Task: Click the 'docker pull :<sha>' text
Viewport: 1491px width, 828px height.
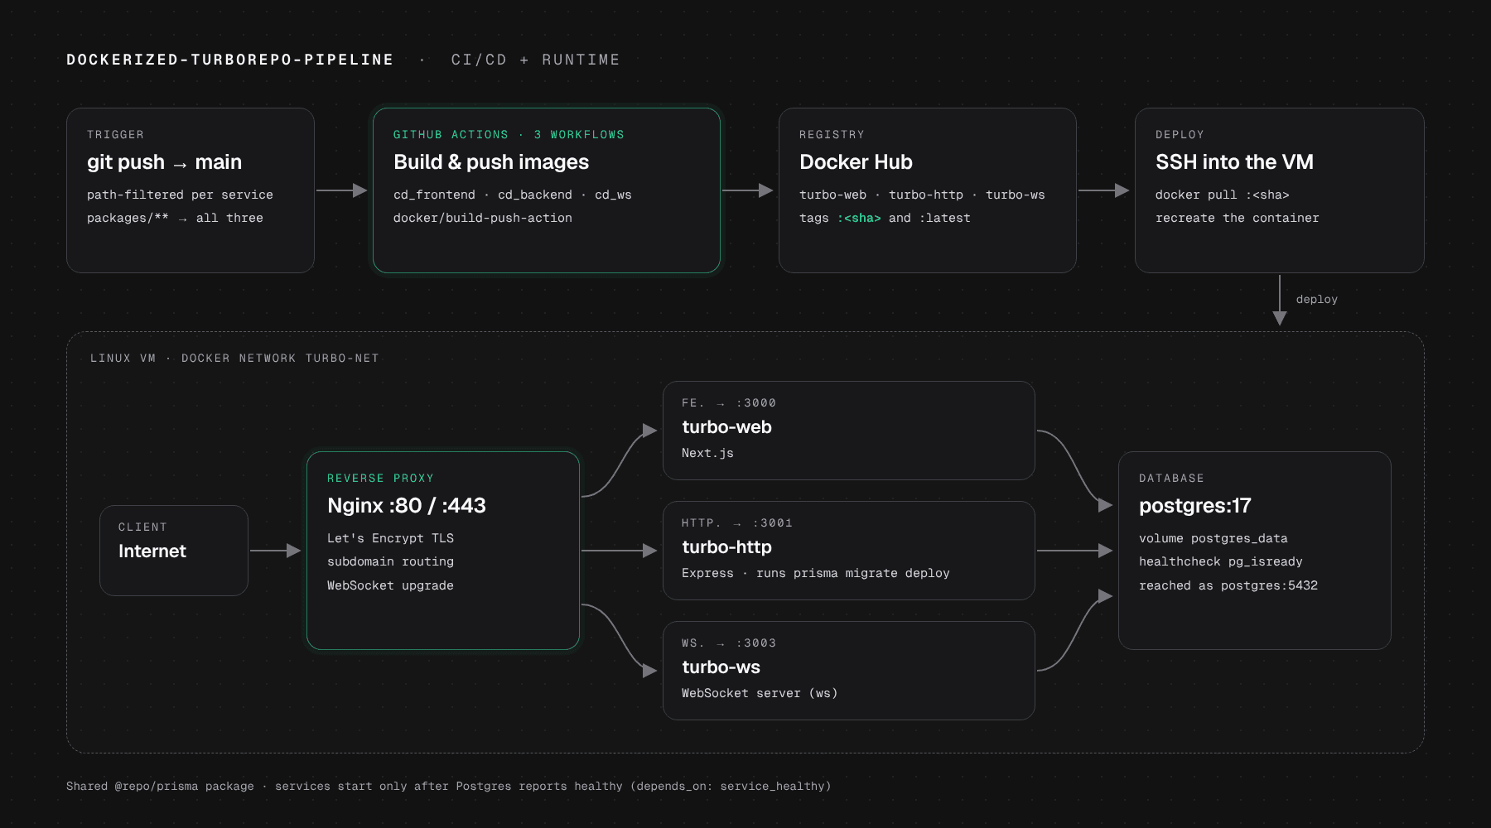Action: 1223,195
